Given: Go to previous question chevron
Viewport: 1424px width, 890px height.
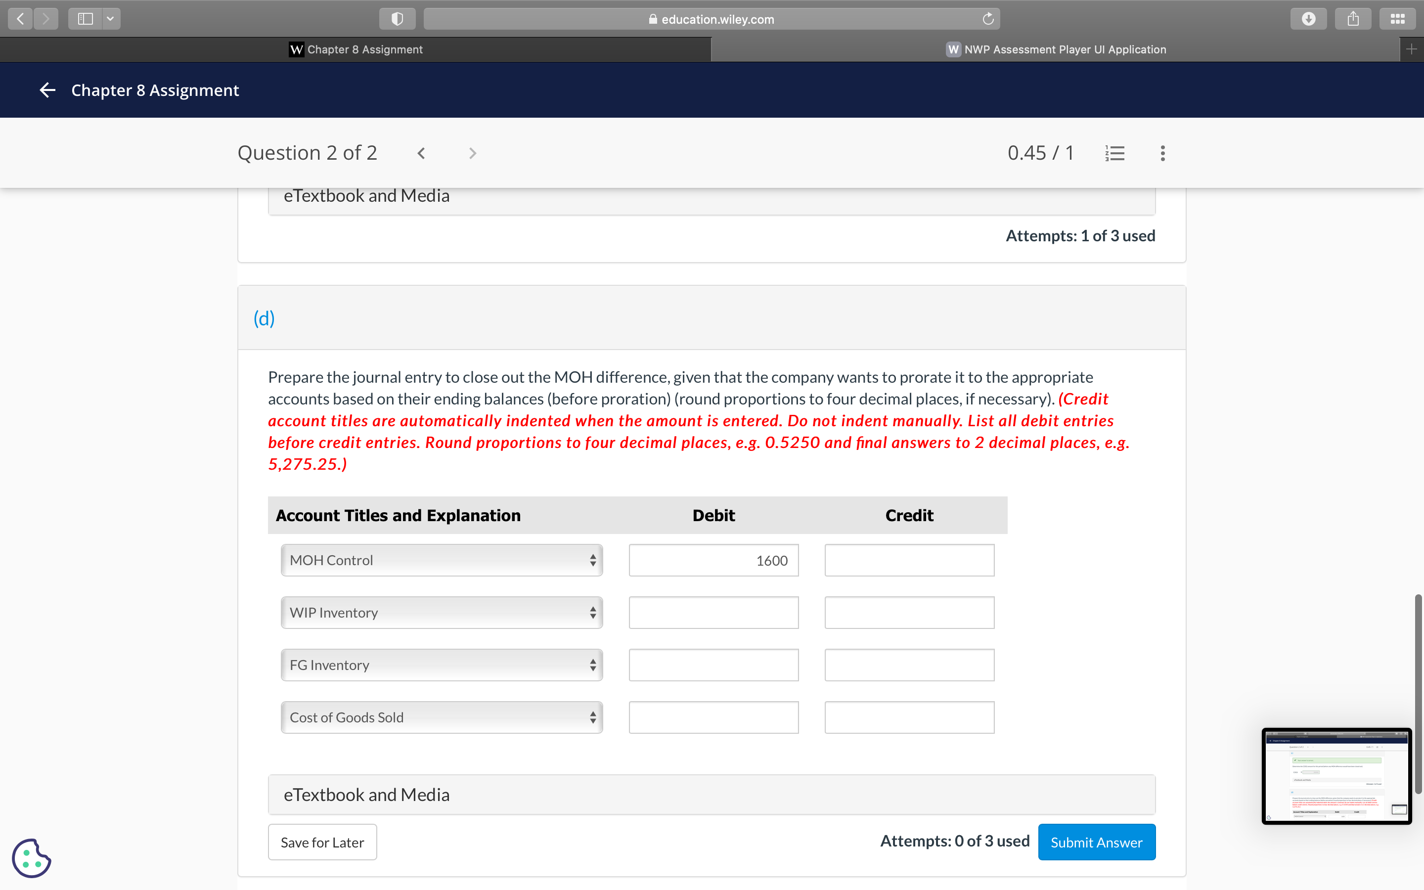Looking at the screenshot, I should (421, 154).
